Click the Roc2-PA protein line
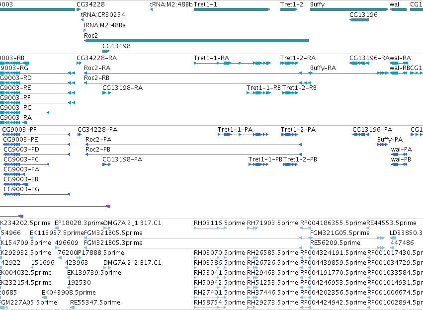This screenshot has height=310, width=423. pyautogui.click(x=193, y=145)
